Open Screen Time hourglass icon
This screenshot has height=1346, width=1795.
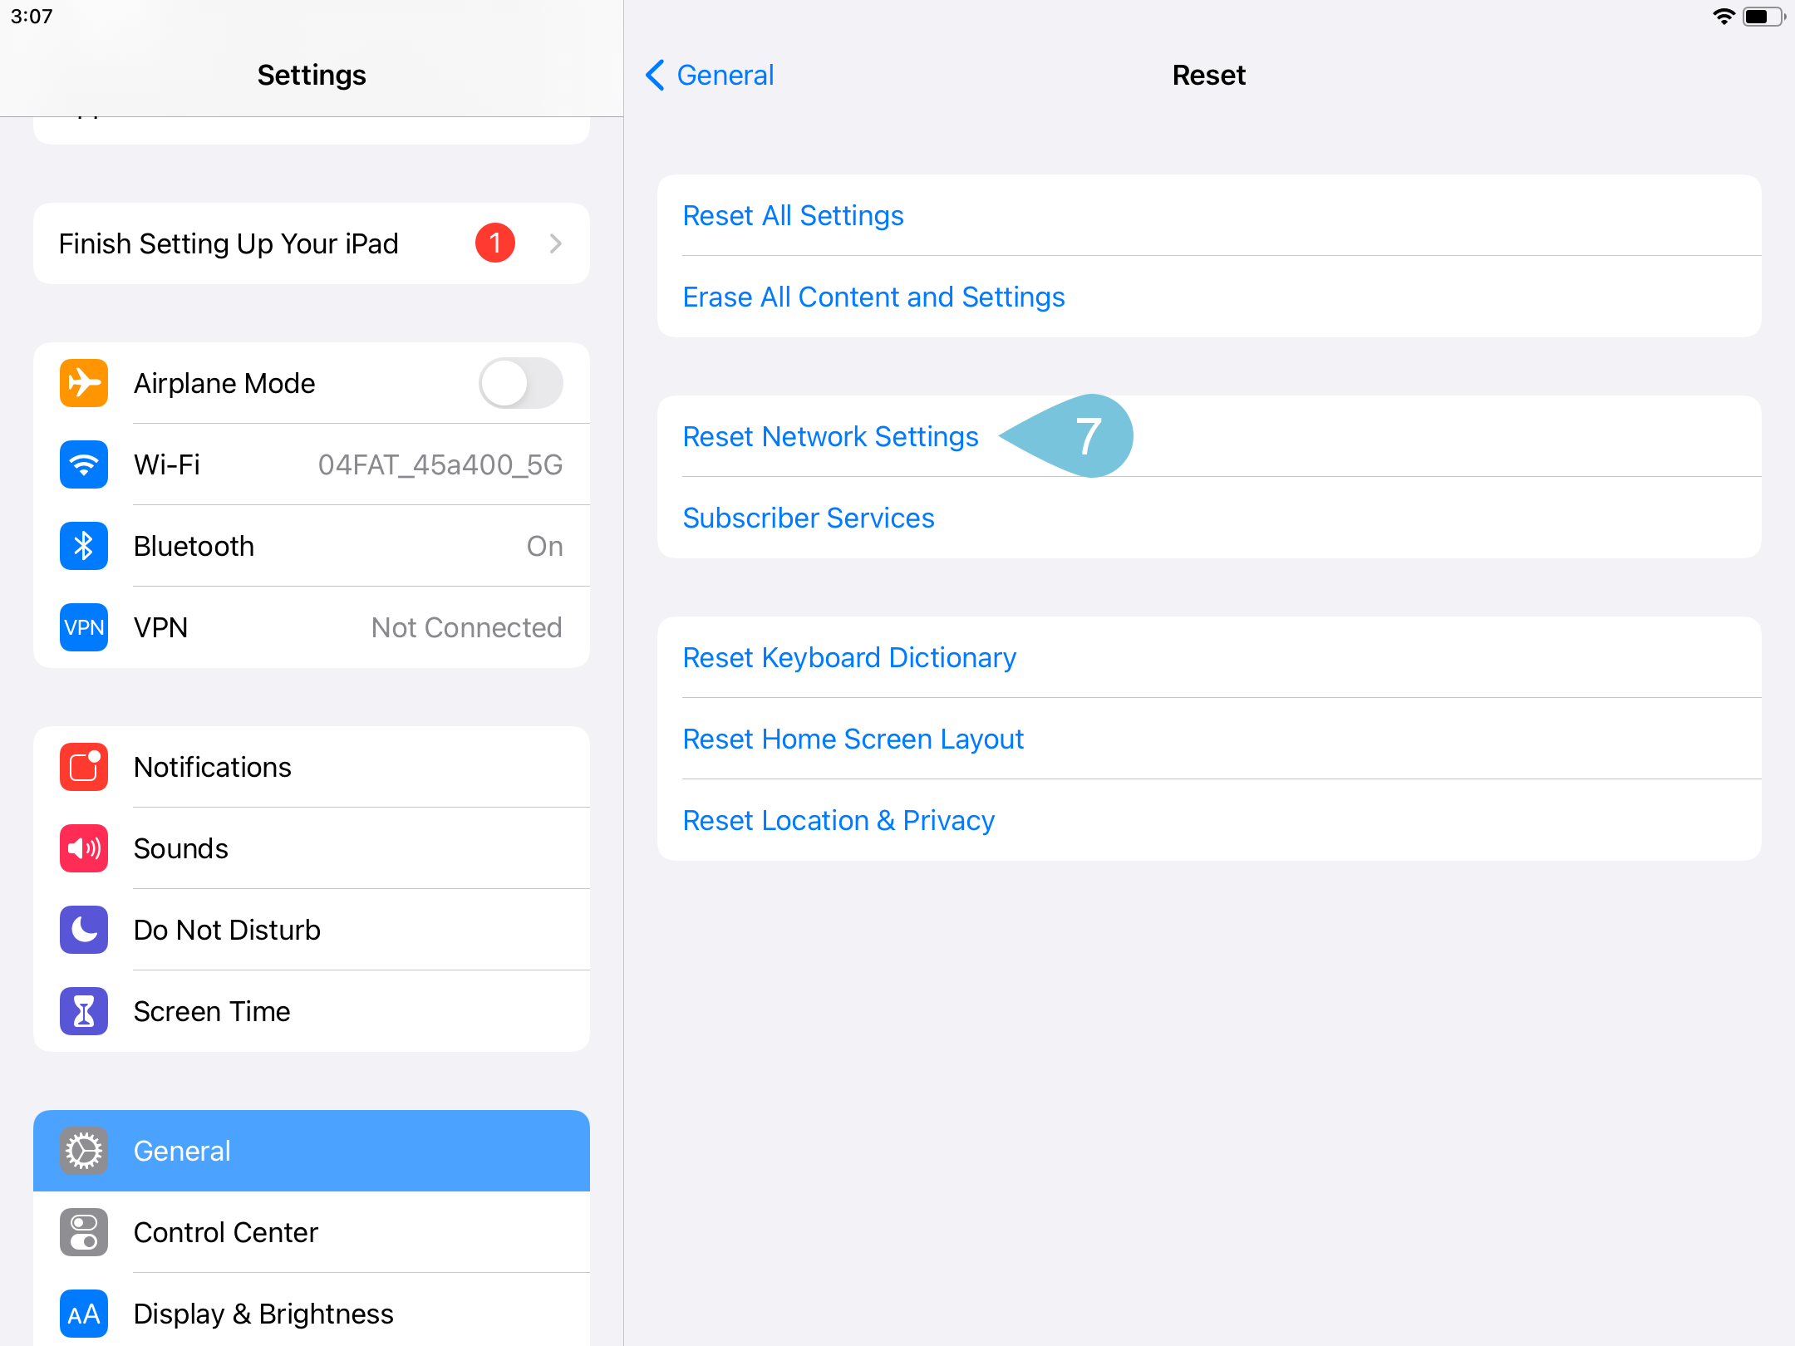(84, 1011)
